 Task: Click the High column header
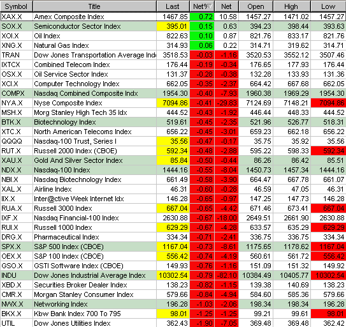pyautogui.click(x=292, y=6)
